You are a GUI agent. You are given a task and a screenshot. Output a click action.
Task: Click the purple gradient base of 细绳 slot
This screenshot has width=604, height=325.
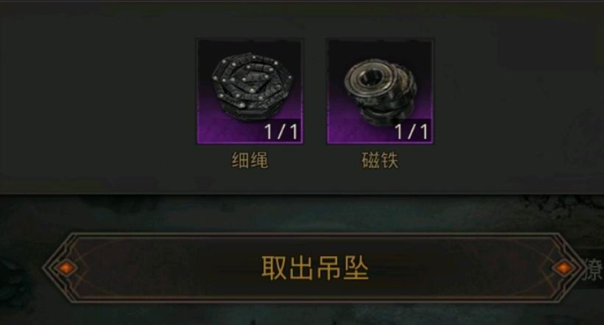[x=231, y=131]
